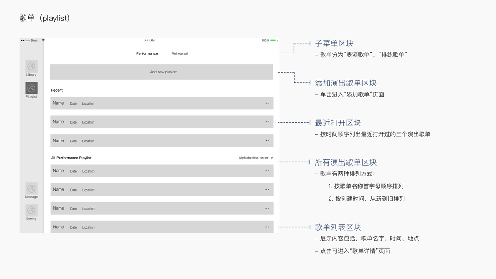The width and height of the screenshot is (496, 279).
Task: Click the Add new playlist button
Action: coord(162,72)
